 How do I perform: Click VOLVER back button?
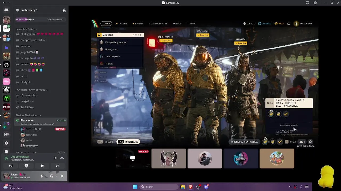105,142
